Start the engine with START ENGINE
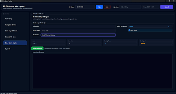 coord(37,48)
